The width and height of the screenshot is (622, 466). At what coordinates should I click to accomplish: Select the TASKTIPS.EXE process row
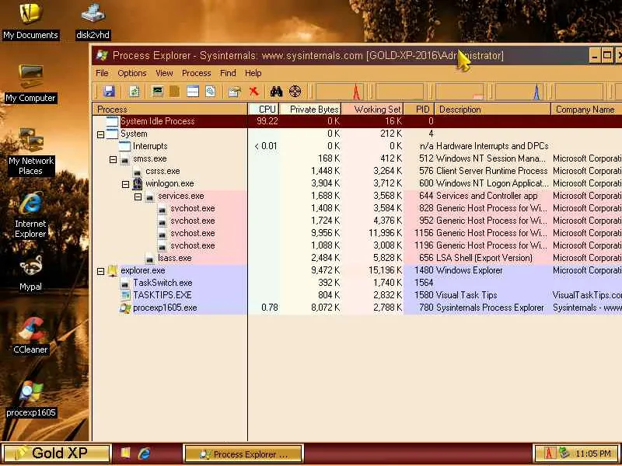(357, 295)
